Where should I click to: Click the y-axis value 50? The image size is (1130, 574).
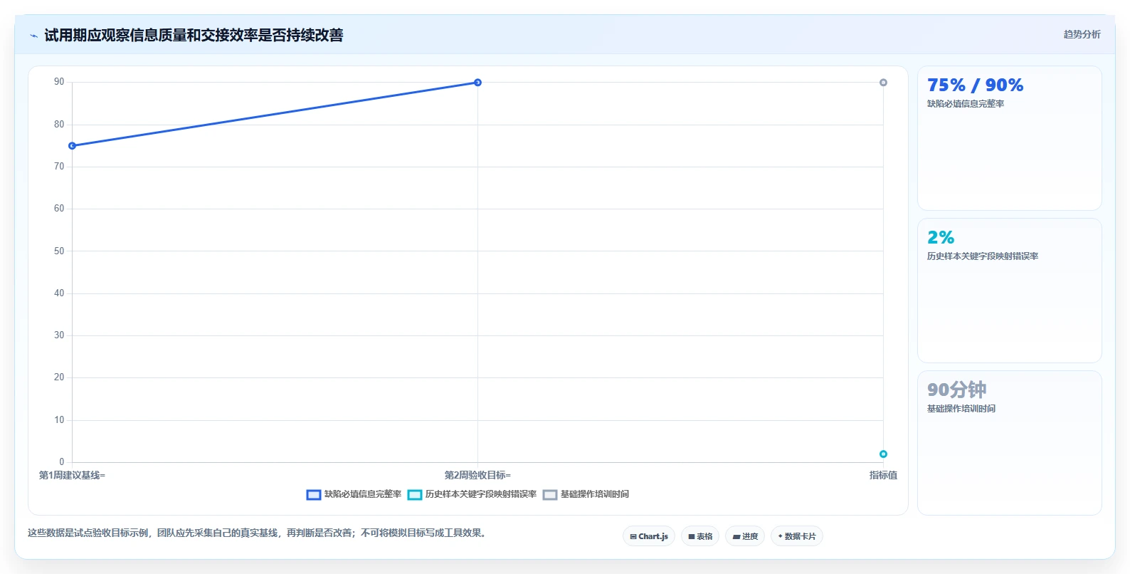coord(59,251)
